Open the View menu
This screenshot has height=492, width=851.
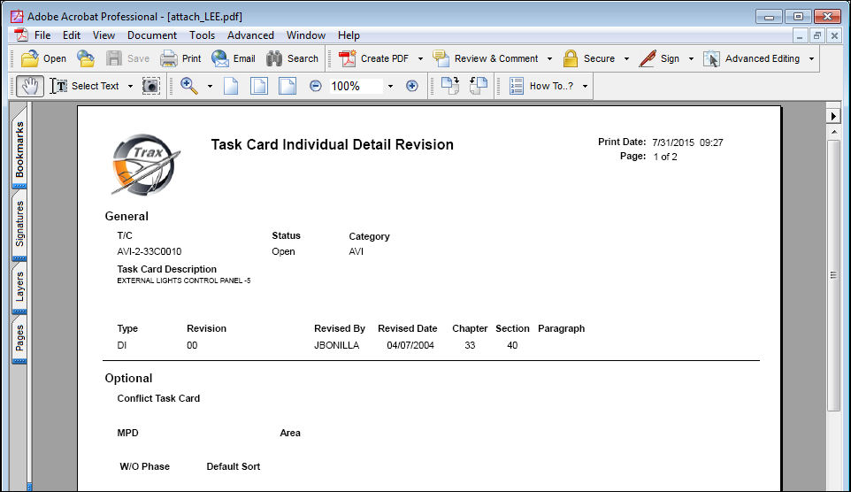click(103, 35)
